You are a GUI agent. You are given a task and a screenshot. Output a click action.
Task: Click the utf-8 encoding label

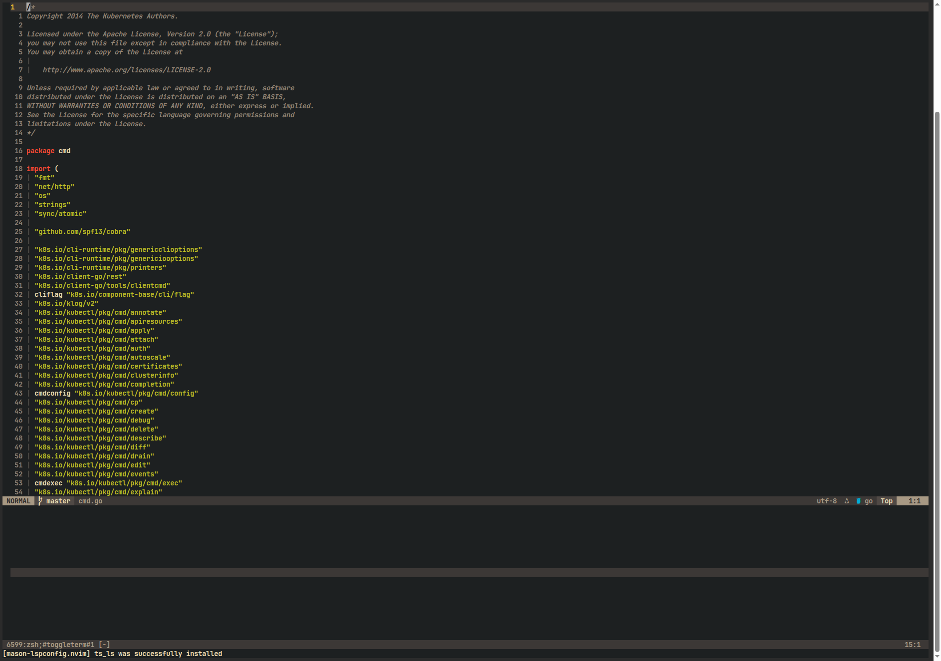[827, 501]
